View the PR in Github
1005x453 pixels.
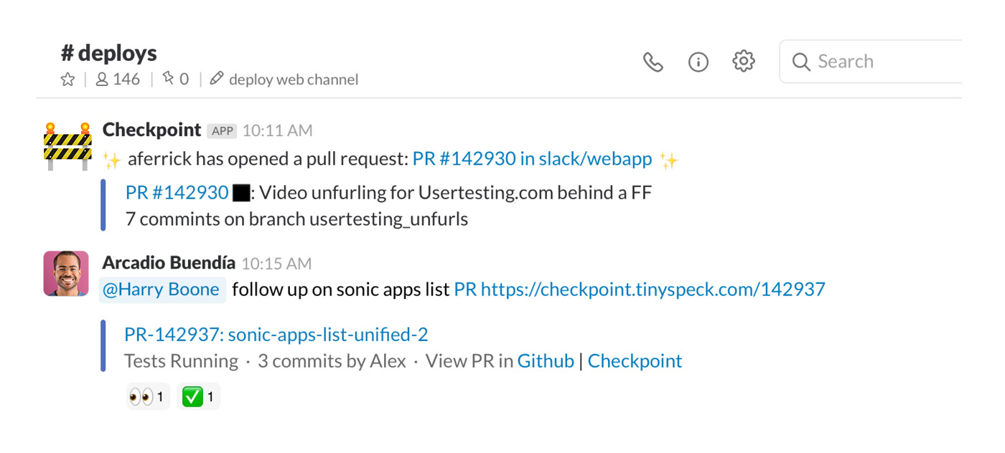[x=546, y=361]
